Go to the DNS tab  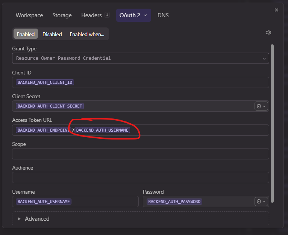tap(163, 15)
